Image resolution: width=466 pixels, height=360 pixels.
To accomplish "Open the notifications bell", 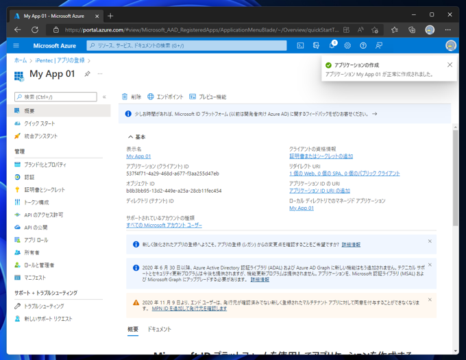I will (332, 45).
